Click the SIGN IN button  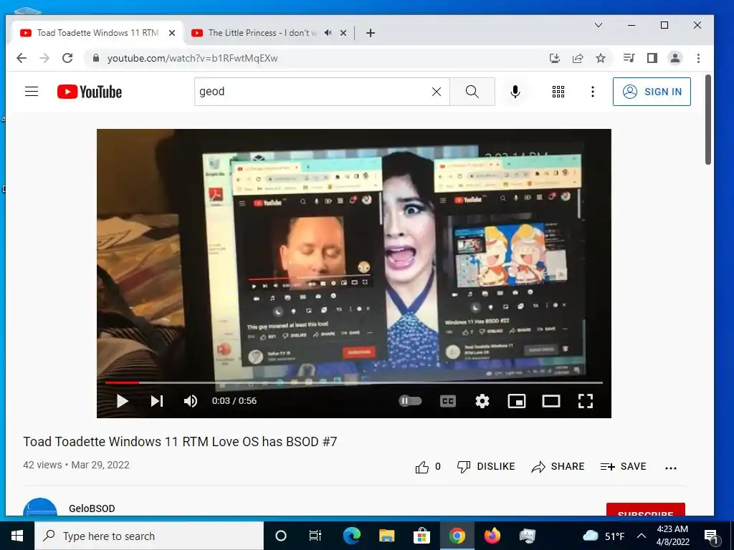pyautogui.click(x=652, y=92)
